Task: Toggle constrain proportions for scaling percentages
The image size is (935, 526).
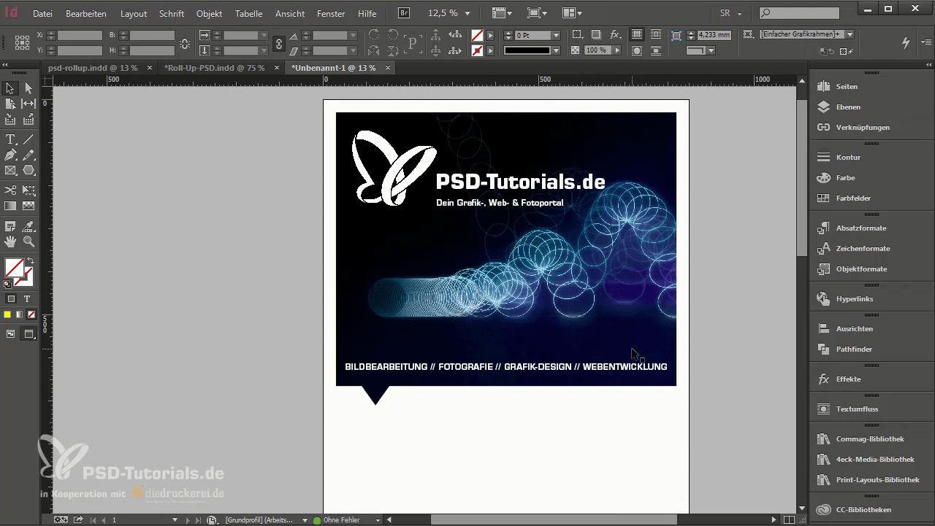Action: pyautogui.click(x=278, y=44)
